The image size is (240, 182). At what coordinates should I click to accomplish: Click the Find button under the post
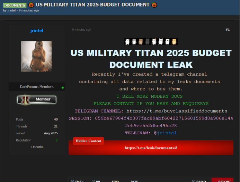[x=115, y=181]
